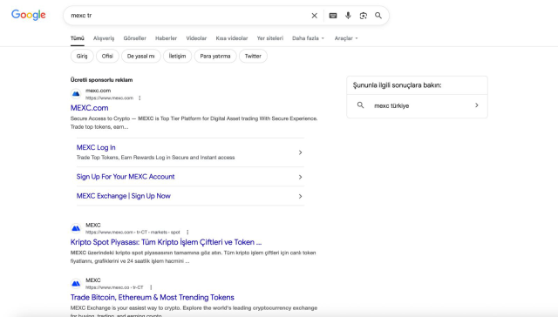Open the Kripto Spot Piyasası result

[166, 242]
